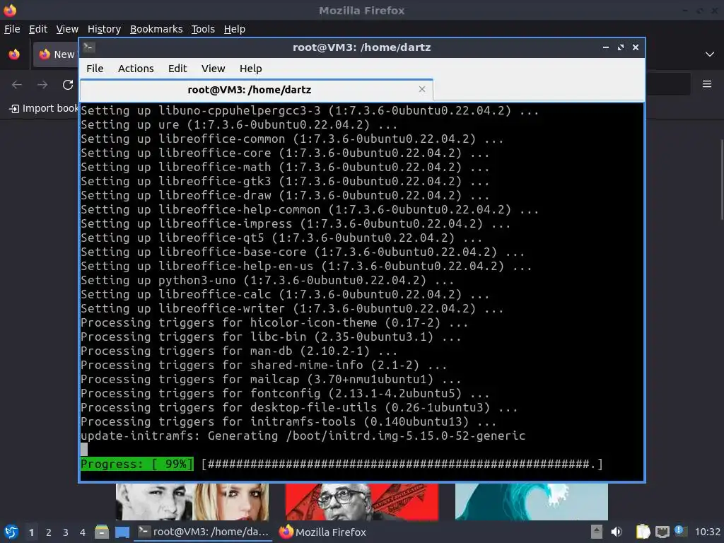Click the Firefox View icon left of the tabs
This screenshot has height=543, width=724.
click(14, 54)
